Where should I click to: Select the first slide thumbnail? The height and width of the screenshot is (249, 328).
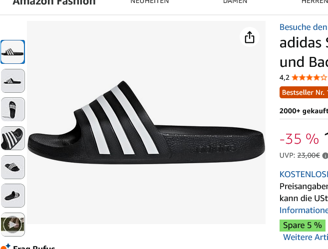[13, 52]
